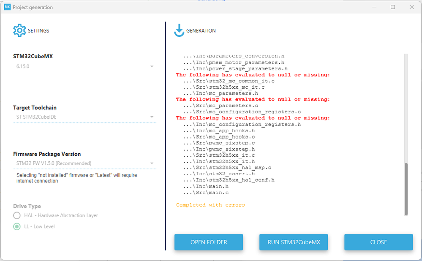
Task: Click the Completed with errors message
Action: tap(210, 205)
